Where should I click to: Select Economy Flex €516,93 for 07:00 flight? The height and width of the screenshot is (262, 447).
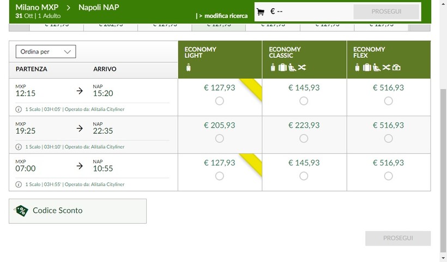click(388, 176)
